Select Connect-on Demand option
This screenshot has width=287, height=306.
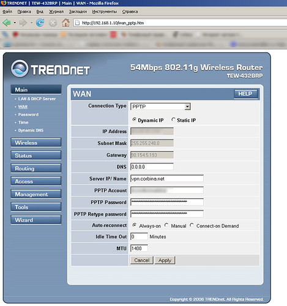tap(192, 225)
